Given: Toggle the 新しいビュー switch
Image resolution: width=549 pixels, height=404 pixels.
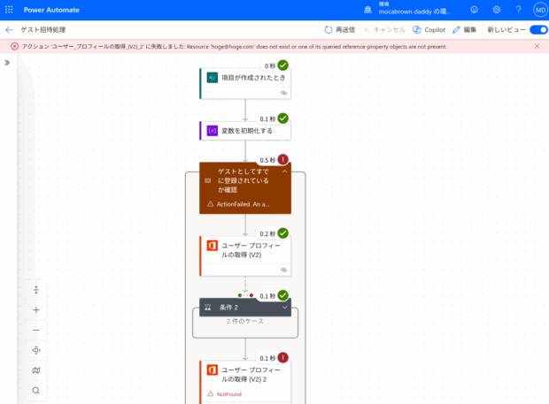Looking at the screenshot, I should pos(538,30).
